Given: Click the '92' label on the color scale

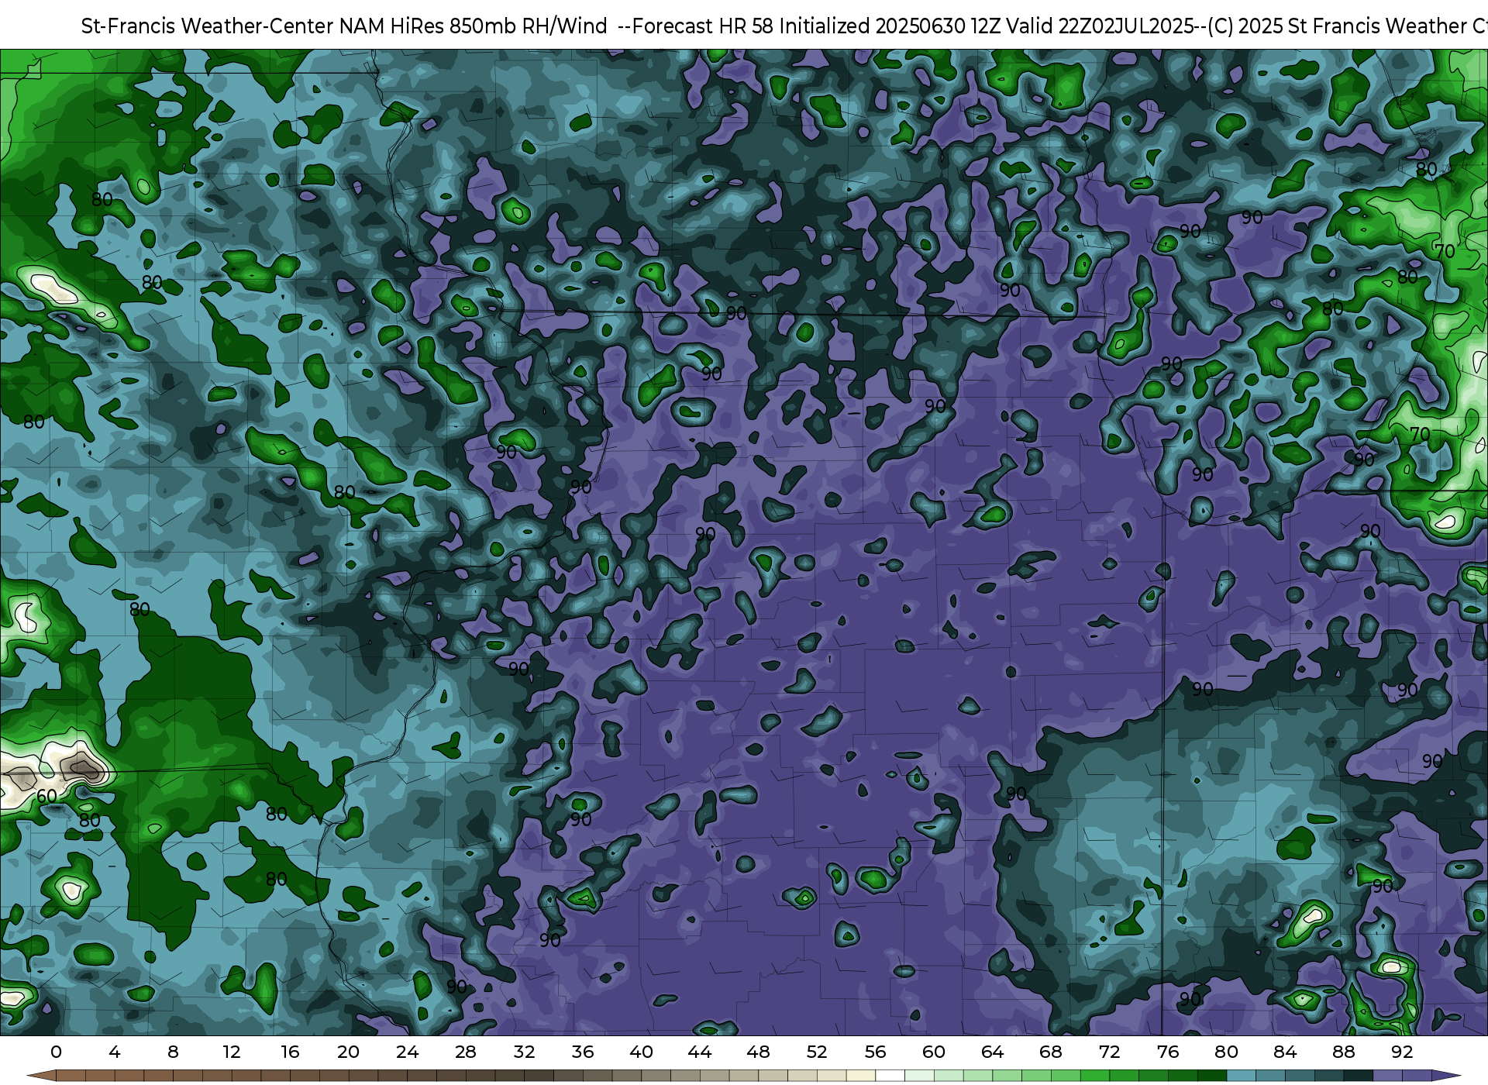Looking at the screenshot, I should point(1402,1052).
